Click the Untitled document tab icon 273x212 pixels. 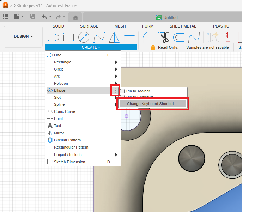[x=159, y=18]
